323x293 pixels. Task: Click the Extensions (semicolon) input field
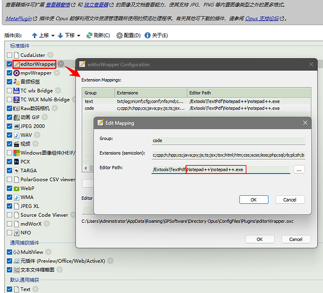pyautogui.click(x=228, y=155)
